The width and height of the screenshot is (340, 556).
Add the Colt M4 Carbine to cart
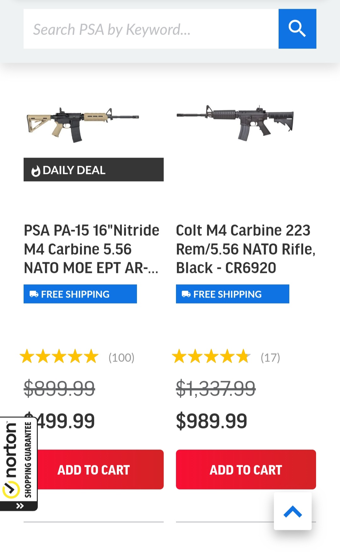click(246, 470)
